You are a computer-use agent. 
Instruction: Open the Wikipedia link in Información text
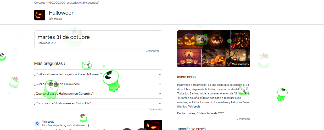click(x=194, y=106)
